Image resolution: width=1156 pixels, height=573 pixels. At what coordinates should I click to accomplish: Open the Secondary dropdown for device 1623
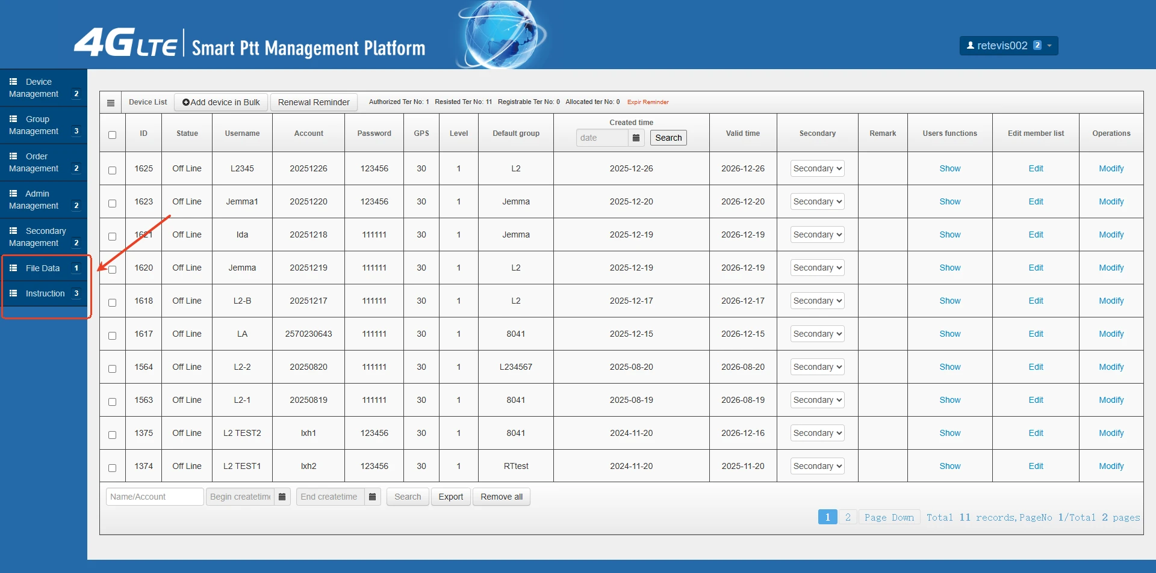pos(816,201)
